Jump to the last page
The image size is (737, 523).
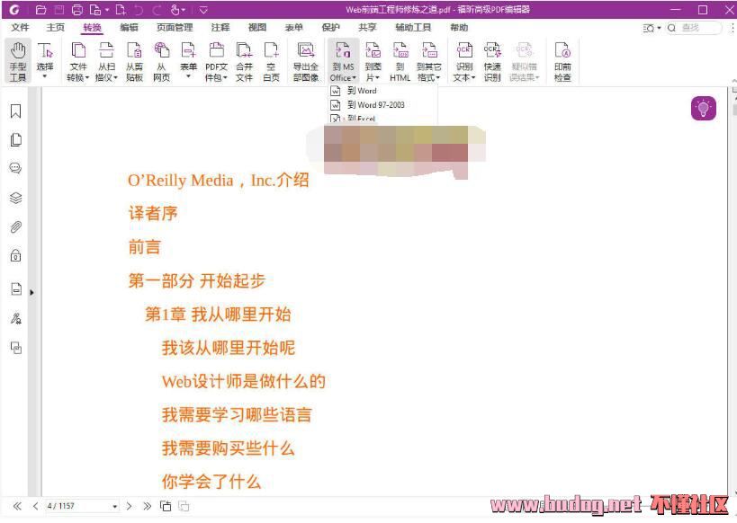pos(147,506)
